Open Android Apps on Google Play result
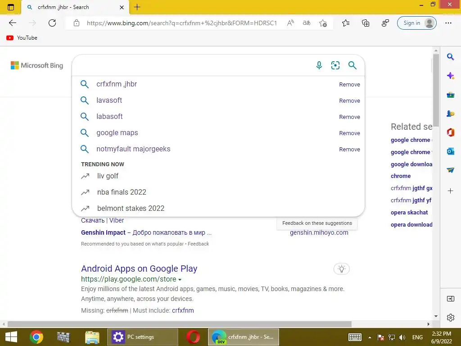The image size is (461, 346). tap(139, 269)
